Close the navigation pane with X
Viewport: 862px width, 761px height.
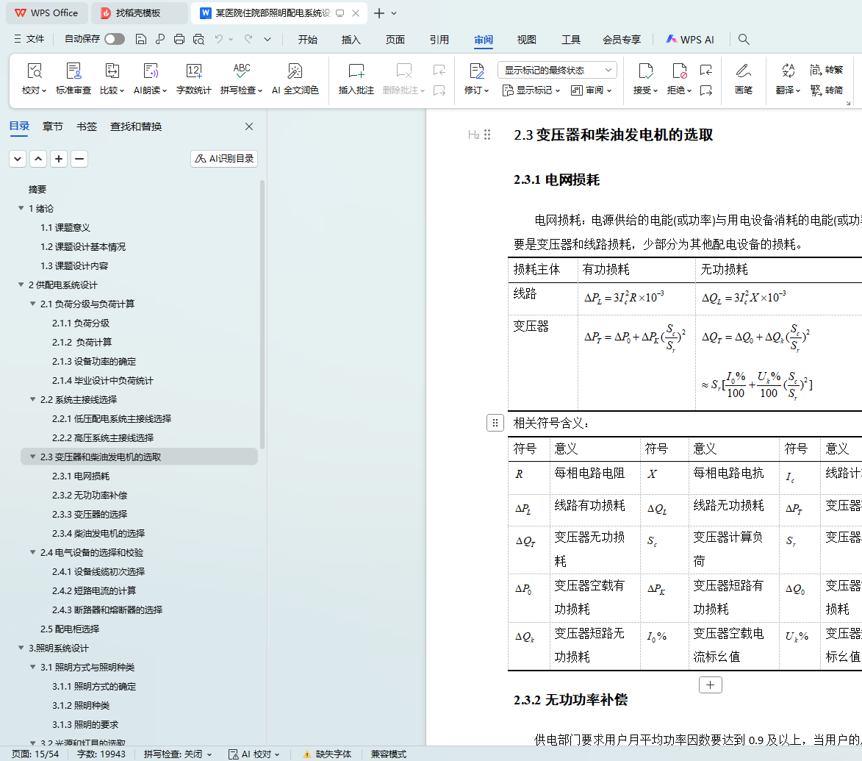coord(249,126)
